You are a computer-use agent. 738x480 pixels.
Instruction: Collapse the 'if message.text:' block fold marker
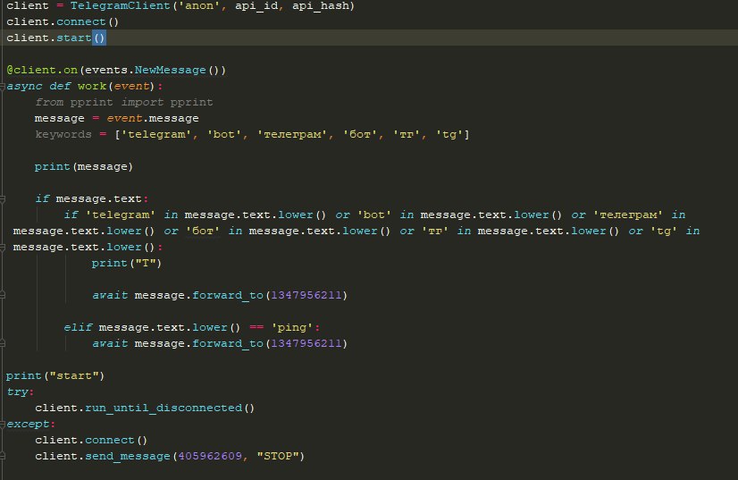(x=3, y=198)
